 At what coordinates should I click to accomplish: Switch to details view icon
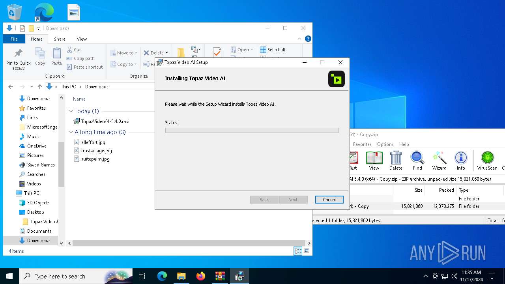point(298,251)
